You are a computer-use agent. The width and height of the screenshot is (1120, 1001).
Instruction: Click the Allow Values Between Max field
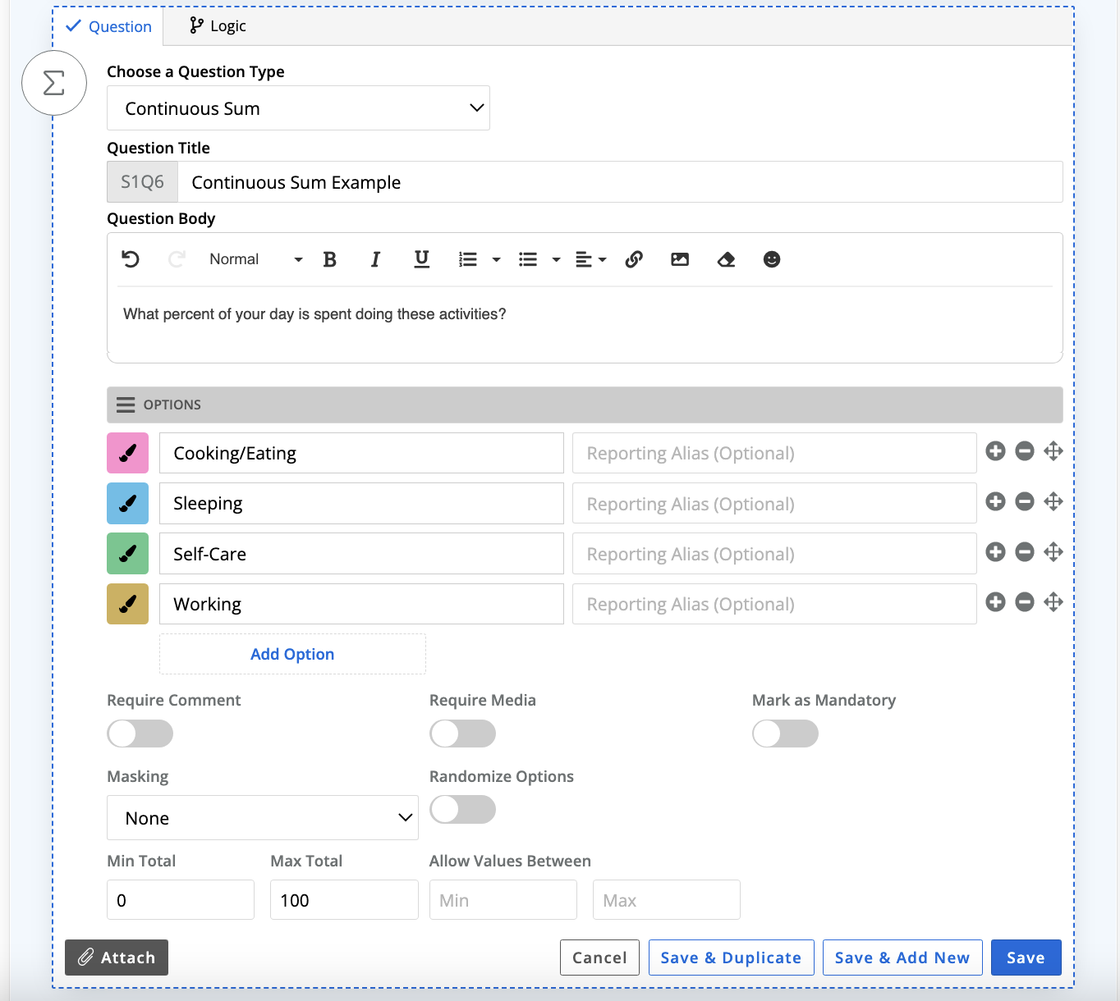(x=667, y=900)
